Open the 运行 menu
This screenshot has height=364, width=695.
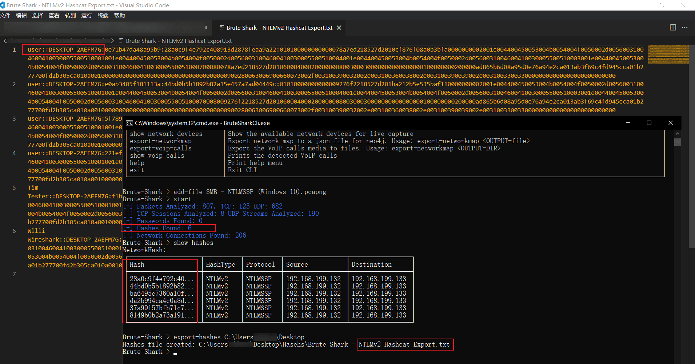pyautogui.click(x=87, y=16)
